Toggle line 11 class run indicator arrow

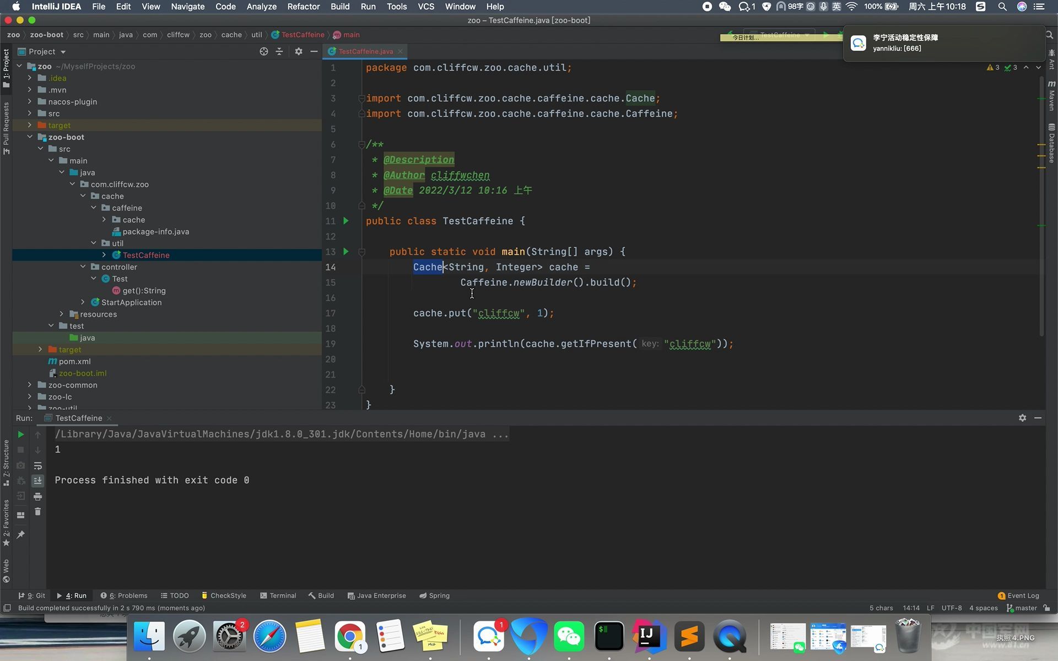tap(347, 221)
